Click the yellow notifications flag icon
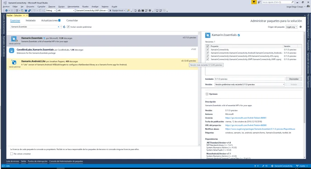 tap(254, 2)
